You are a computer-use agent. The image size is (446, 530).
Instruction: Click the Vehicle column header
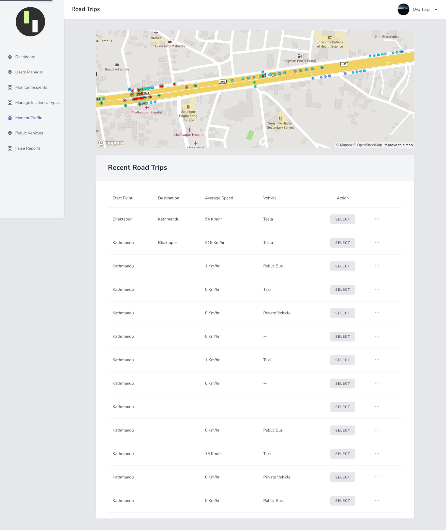click(270, 198)
